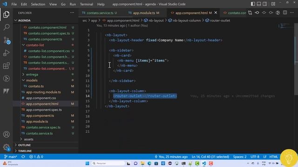This screenshot has width=298, height=167.
Task: Open the Explorer view in activity bar
Action: click(6, 14)
